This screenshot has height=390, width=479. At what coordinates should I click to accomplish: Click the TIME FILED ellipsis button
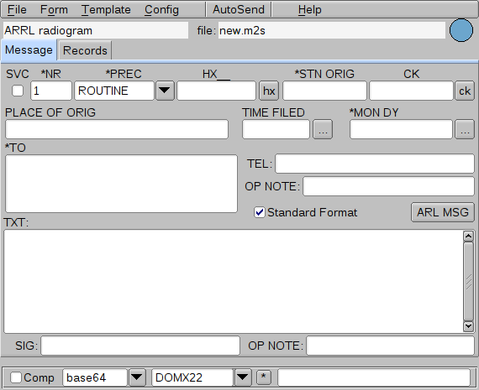click(323, 129)
